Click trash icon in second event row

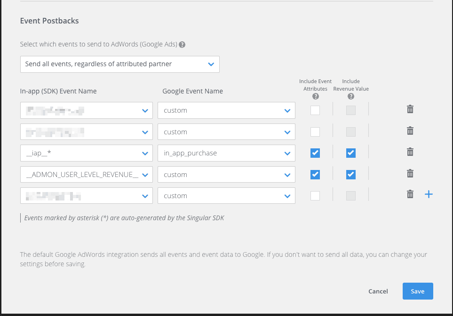tap(410, 131)
